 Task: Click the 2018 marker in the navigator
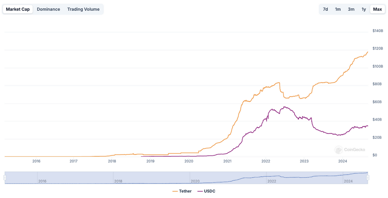(118, 181)
